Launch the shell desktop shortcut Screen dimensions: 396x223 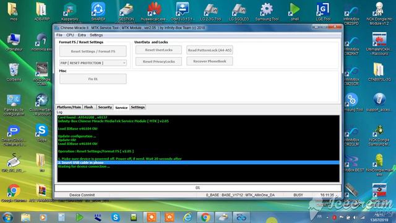point(295,11)
